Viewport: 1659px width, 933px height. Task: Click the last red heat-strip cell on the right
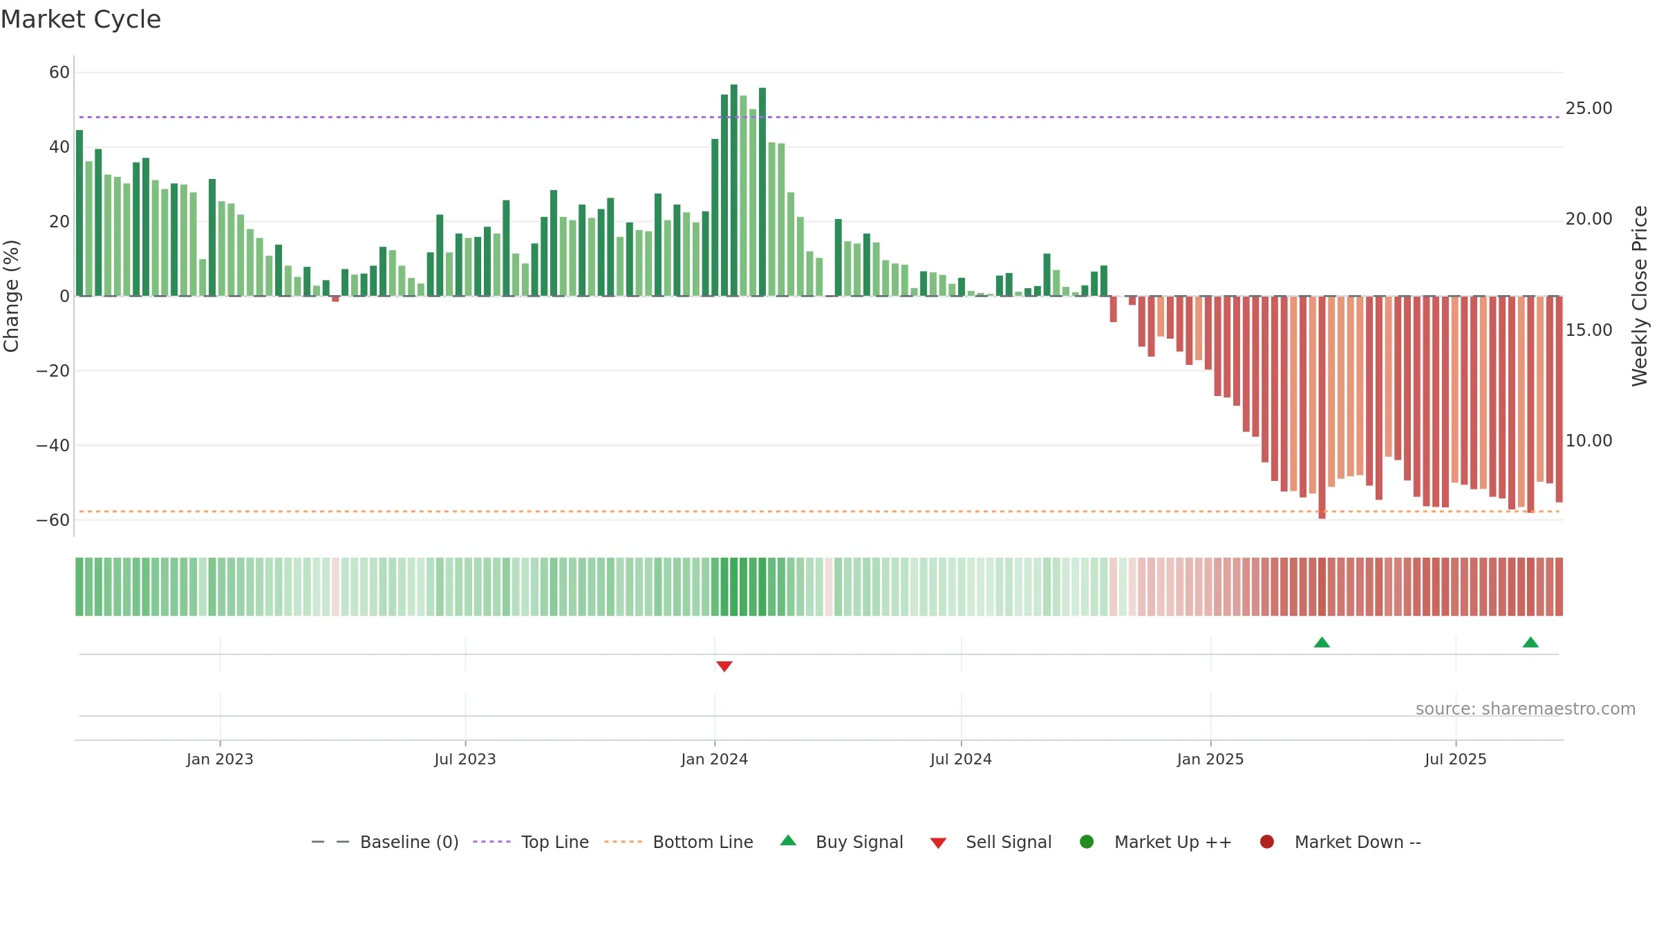coord(1559,587)
